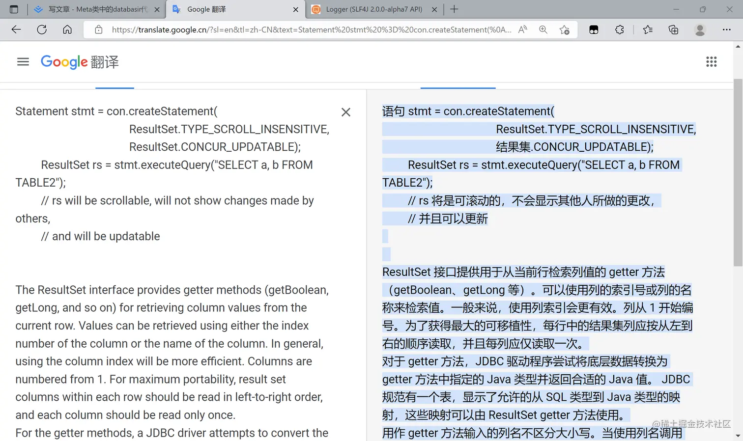View site information lock icon

99,29
